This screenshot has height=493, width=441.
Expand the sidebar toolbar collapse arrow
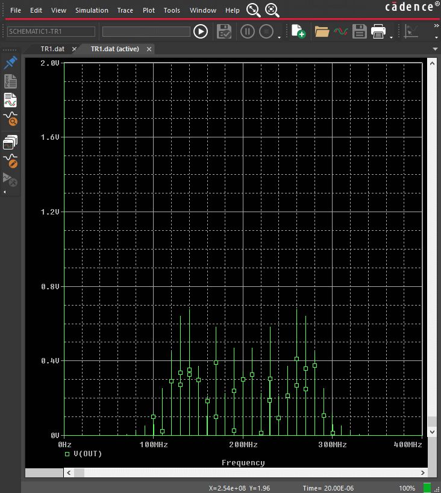point(5,192)
